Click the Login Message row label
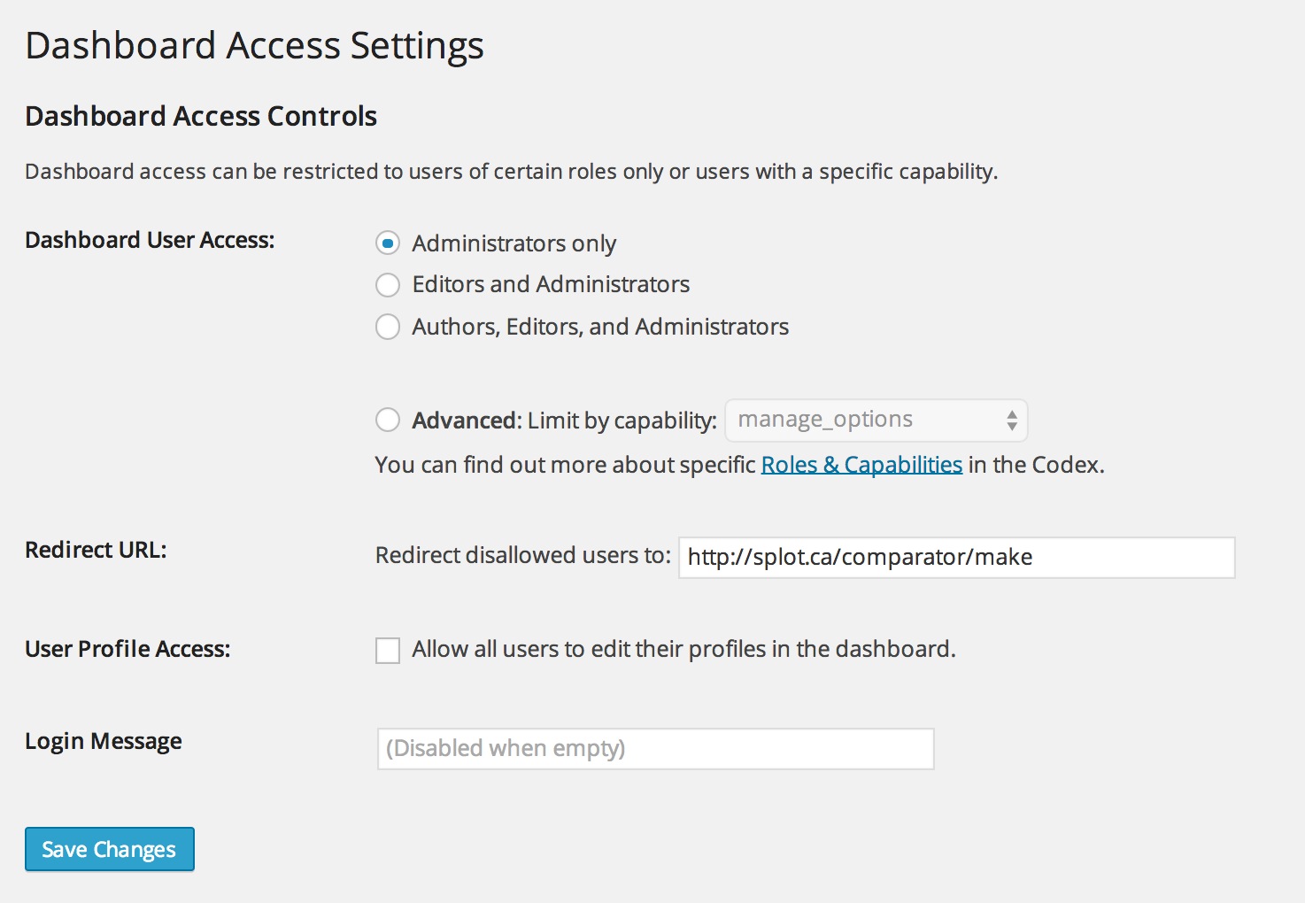The width and height of the screenshot is (1305, 903). tap(104, 741)
